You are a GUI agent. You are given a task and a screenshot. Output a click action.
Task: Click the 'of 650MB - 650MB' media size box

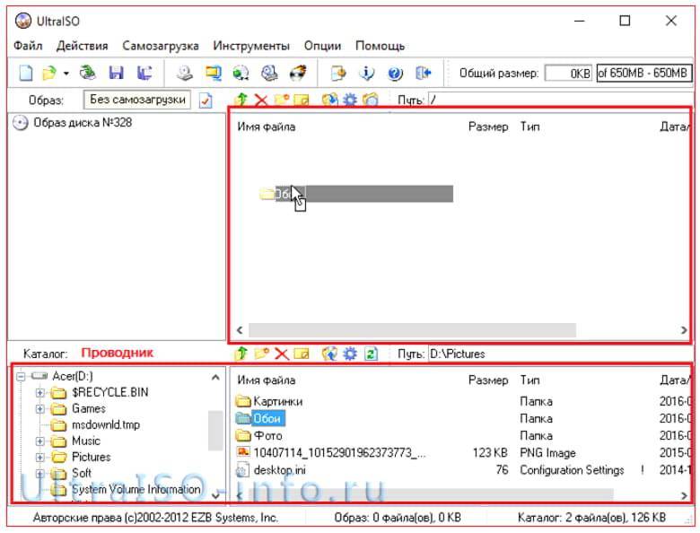[644, 73]
